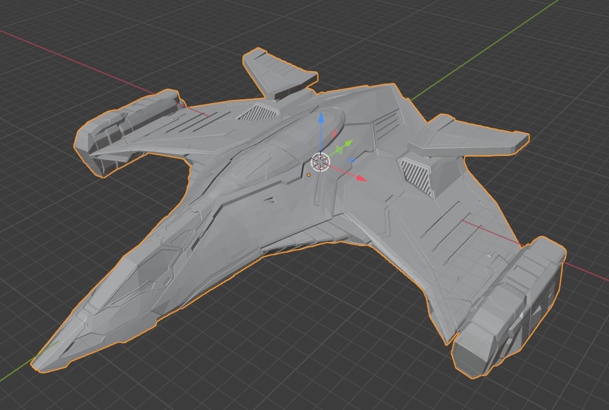Click the red plane handle of the move gizmo

tap(334, 134)
